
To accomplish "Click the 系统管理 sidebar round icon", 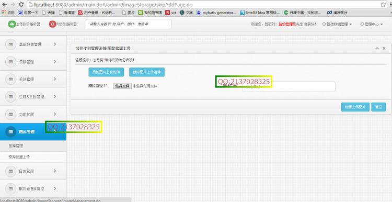I will (x=11, y=80).
